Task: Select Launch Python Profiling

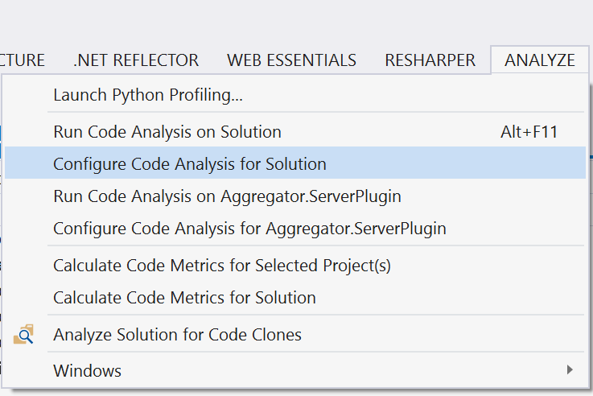Action: point(148,95)
